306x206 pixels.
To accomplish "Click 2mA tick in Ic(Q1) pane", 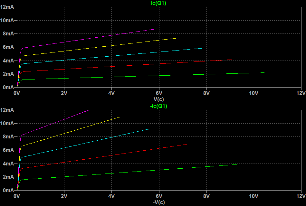I will (x=8, y=74).
